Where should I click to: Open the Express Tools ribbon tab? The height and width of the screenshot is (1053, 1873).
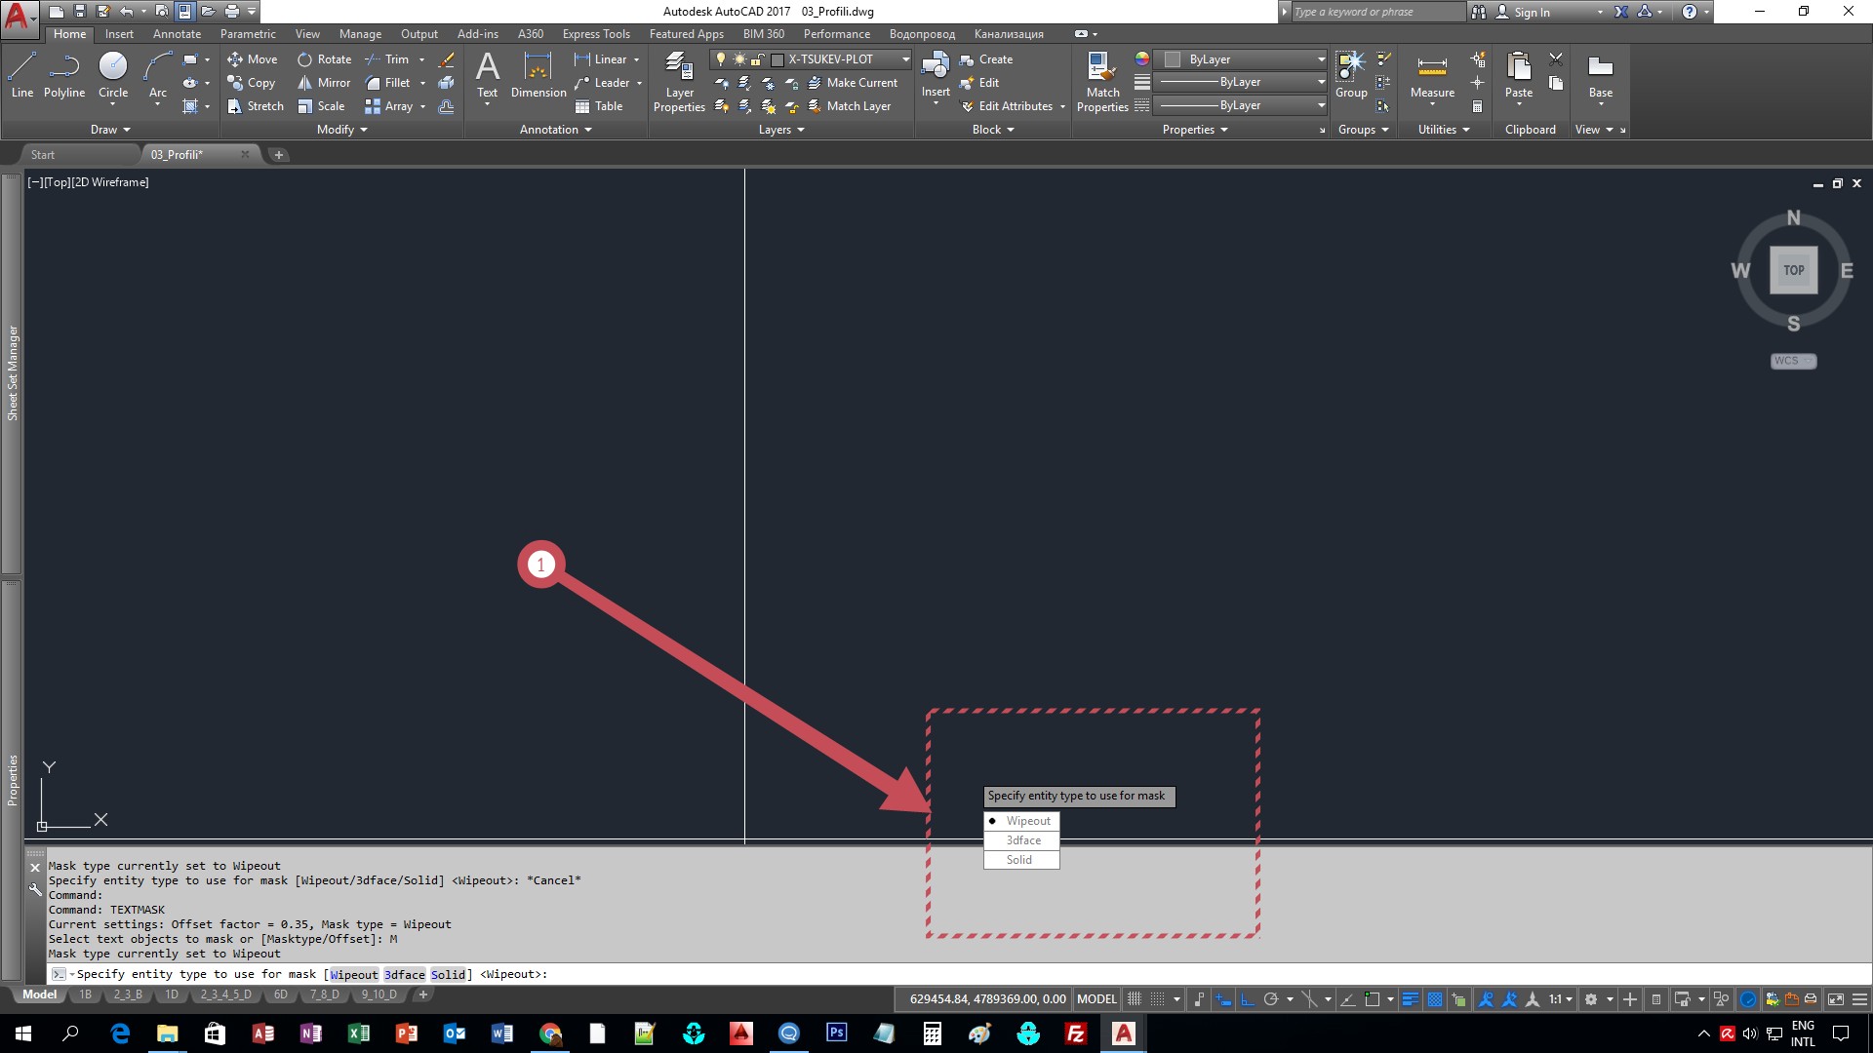coord(596,34)
